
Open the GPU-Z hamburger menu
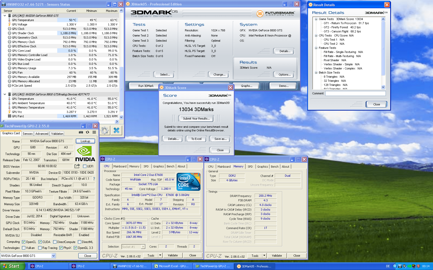pyautogui.click(x=94, y=132)
